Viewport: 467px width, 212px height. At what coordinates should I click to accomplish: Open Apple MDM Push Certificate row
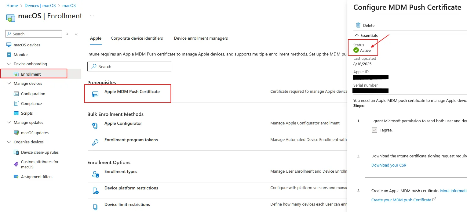click(132, 92)
